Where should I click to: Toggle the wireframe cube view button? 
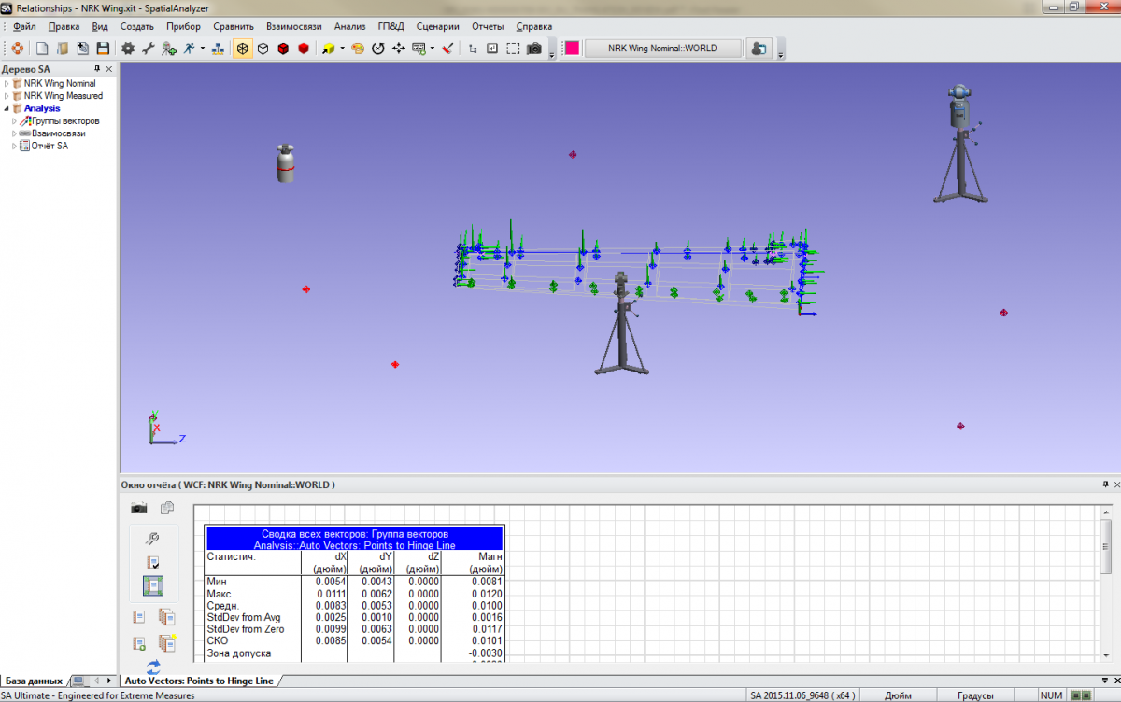[263, 49]
